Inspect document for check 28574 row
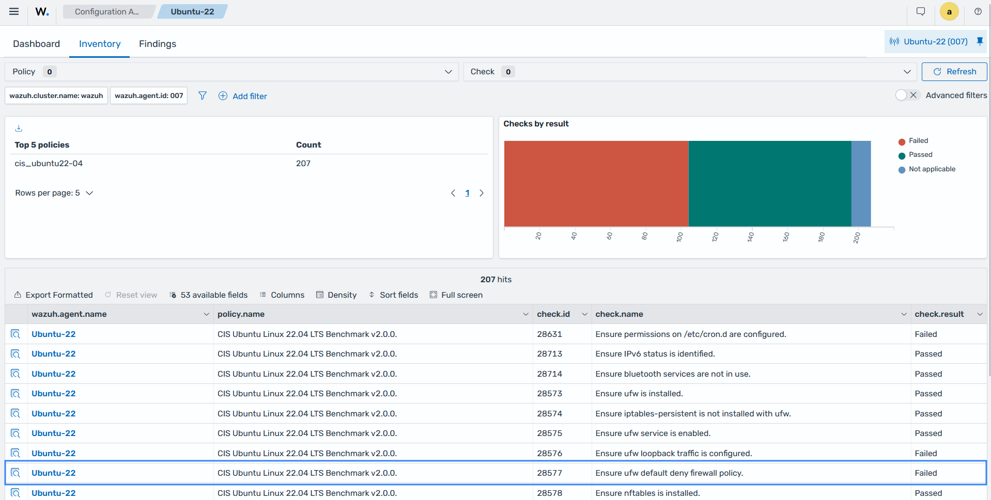 coord(16,413)
